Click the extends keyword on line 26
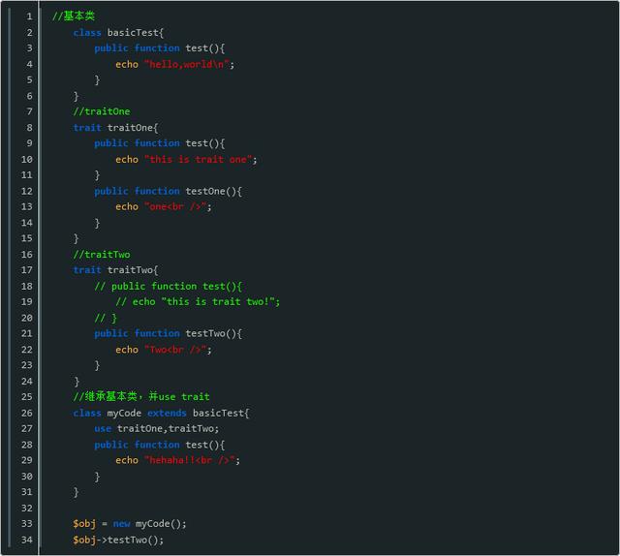620x556 pixels. click(x=167, y=413)
